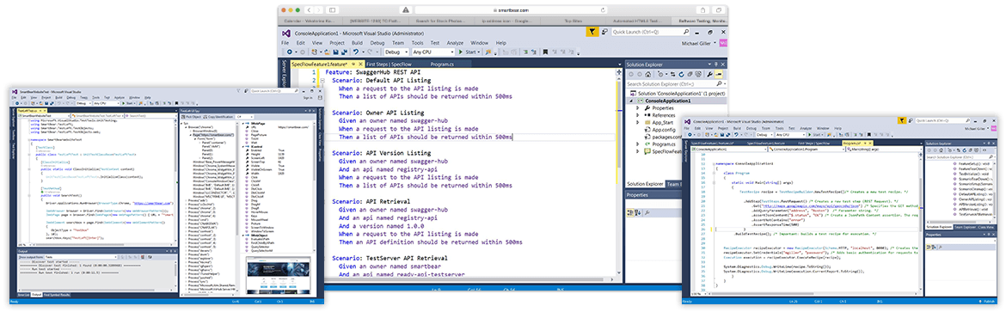The width and height of the screenshot is (1006, 312).
Task: Pin the SpecFlowFeature1.feature tab
Action: pos(353,64)
